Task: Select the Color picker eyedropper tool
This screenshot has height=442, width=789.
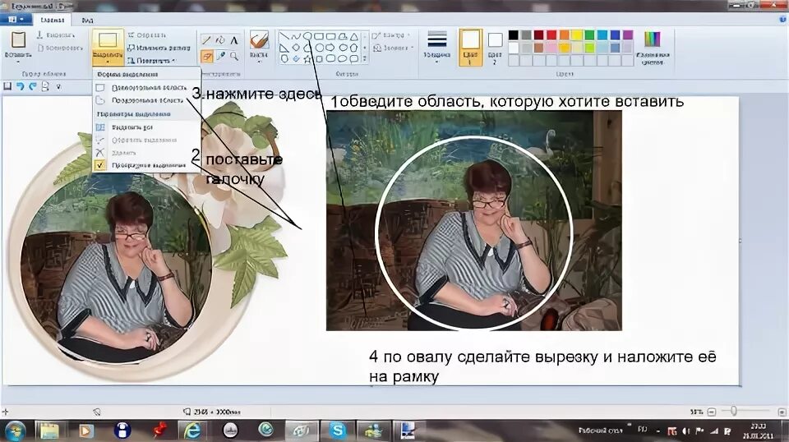Action: pos(220,57)
